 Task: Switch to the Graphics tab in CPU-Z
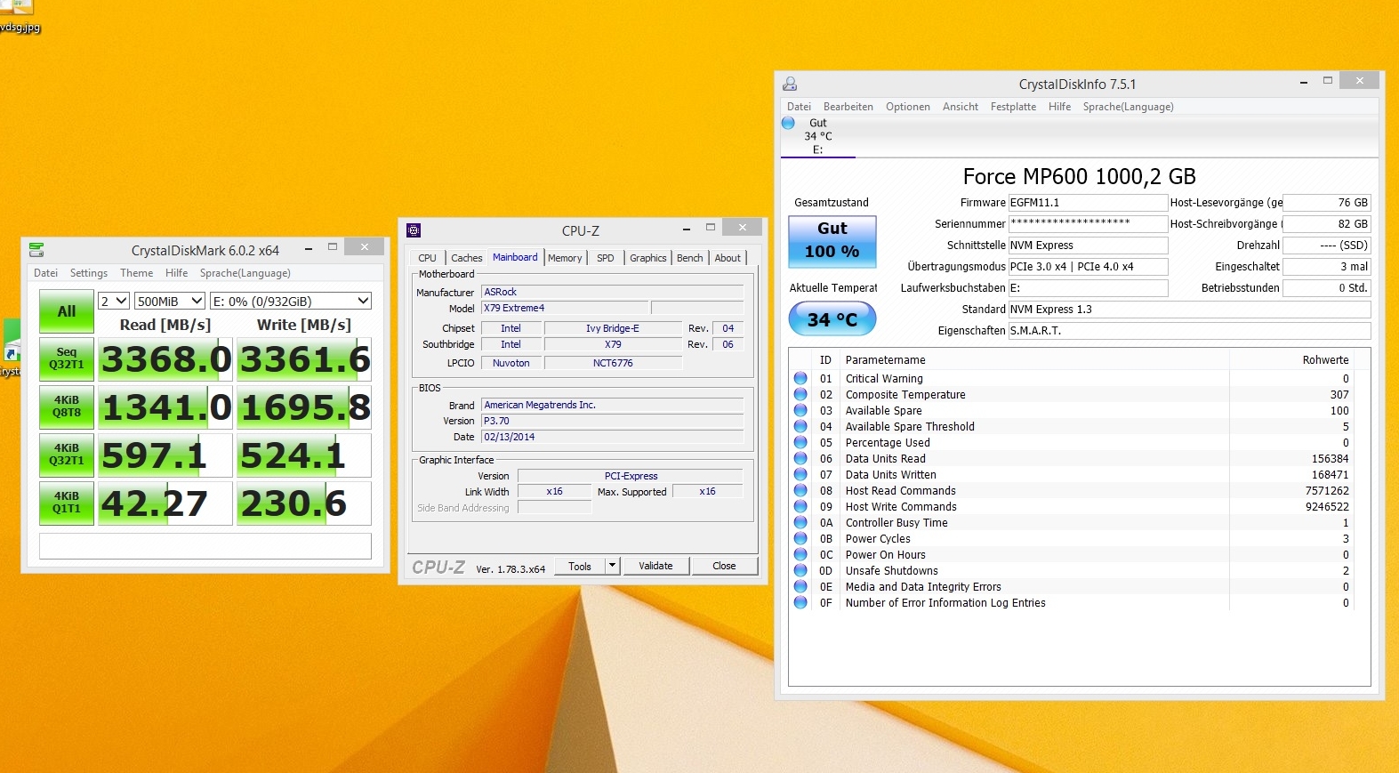(x=648, y=258)
